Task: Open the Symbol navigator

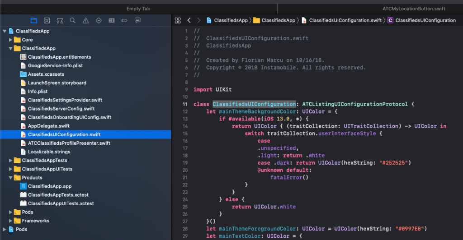Action: [60, 20]
